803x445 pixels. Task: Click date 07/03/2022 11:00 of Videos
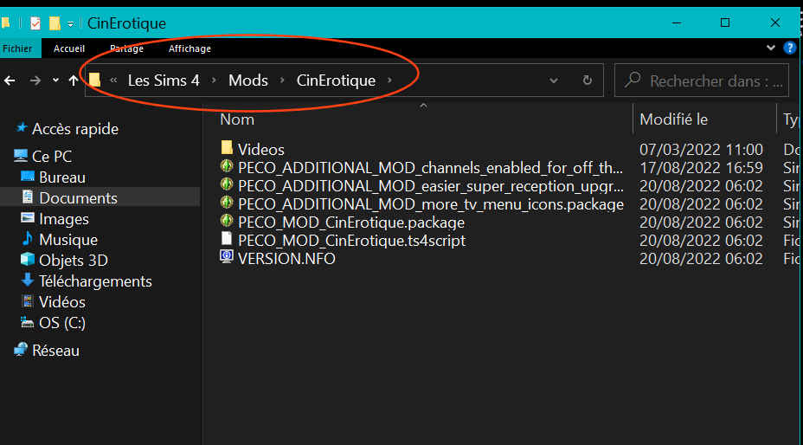(x=701, y=150)
